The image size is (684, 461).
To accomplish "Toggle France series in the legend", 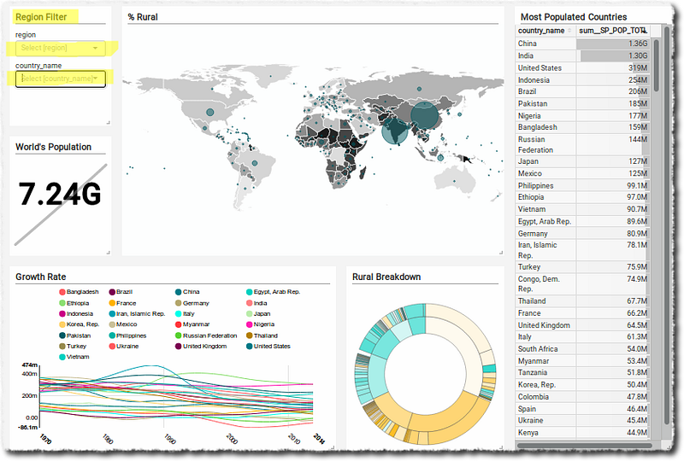I will [x=122, y=303].
